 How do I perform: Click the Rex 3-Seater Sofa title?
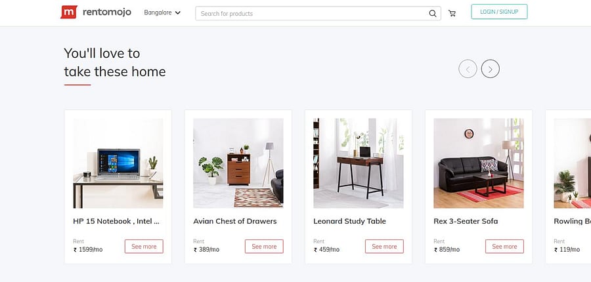point(466,221)
